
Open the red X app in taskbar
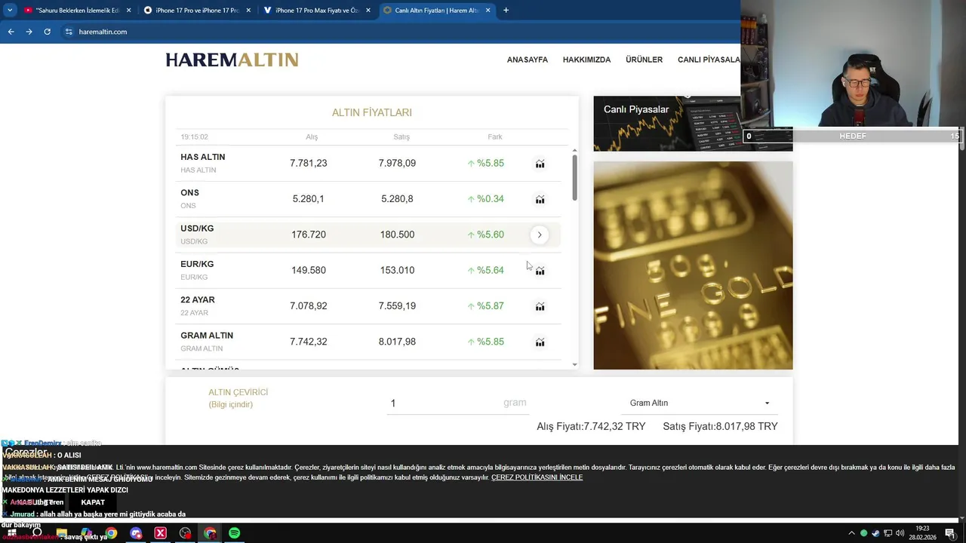(x=160, y=533)
